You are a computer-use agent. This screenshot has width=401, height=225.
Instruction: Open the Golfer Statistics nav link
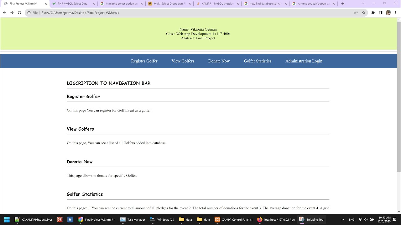click(258, 61)
